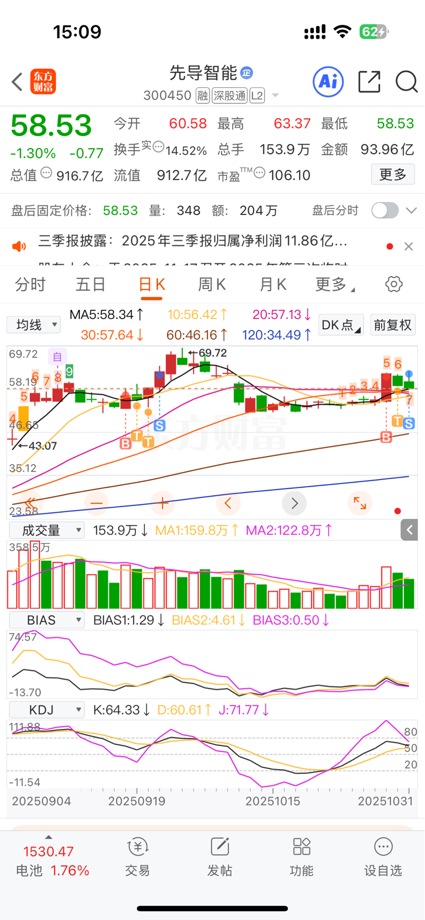Tap 设自选 add to watchlist

383,857
